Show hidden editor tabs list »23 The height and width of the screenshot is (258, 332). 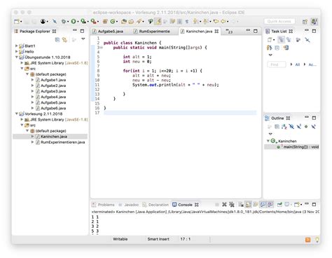pos(229,32)
